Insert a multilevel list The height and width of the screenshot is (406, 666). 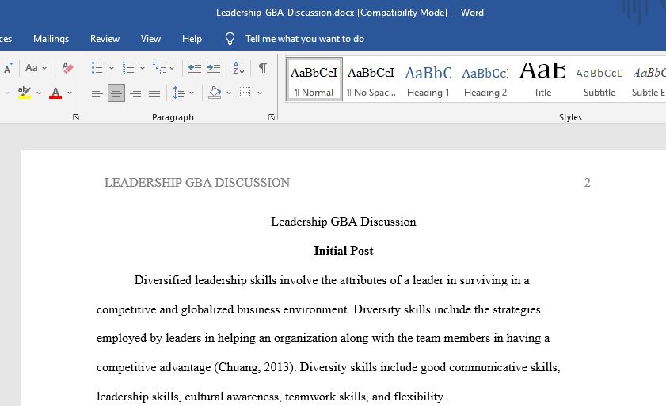click(159, 68)
